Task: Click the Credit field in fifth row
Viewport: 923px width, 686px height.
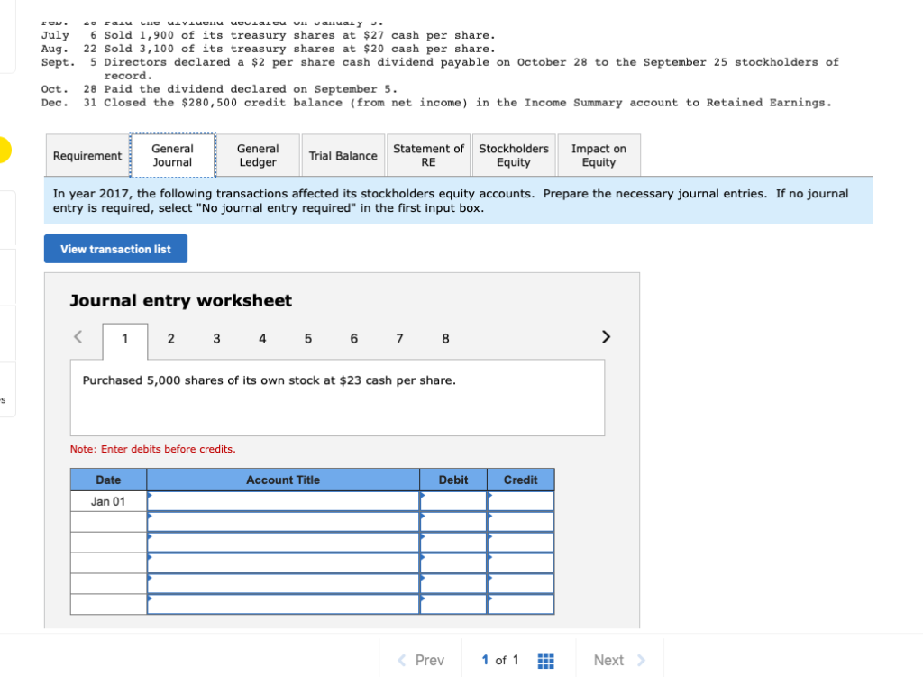Action: (521, 584)
